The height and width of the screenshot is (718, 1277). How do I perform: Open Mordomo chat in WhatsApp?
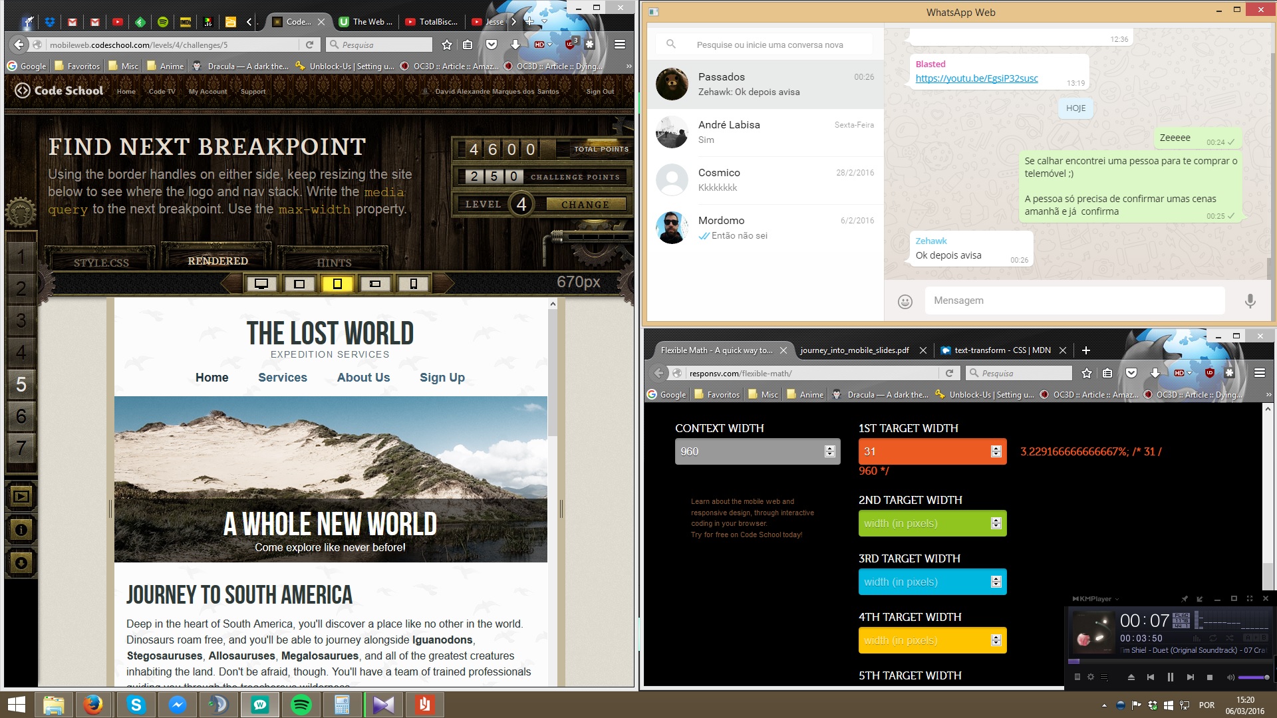pos(766,228)
